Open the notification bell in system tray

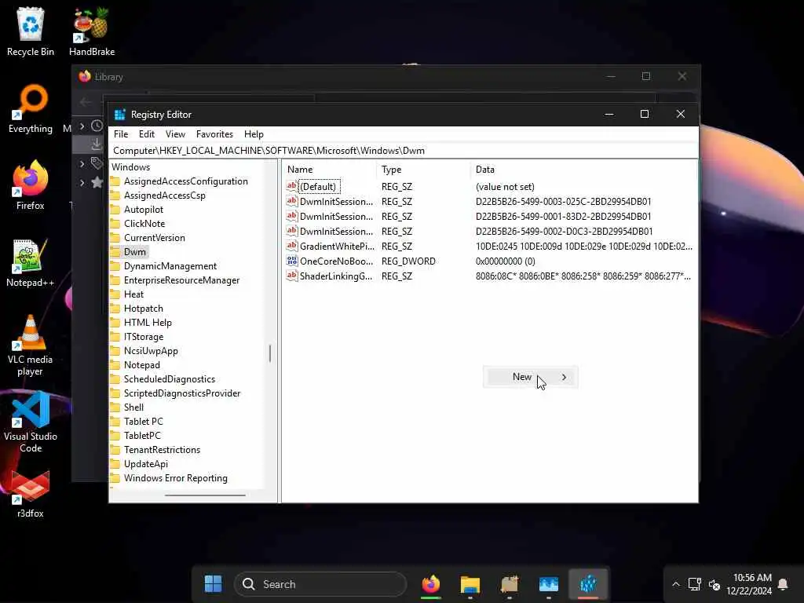point(783,584)
